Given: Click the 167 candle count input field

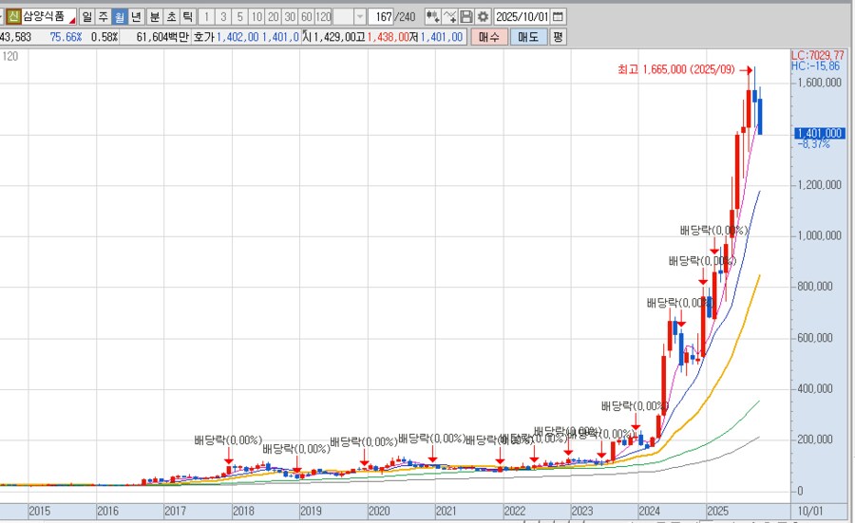Looking at the screenshot, I should click(382, 17).
